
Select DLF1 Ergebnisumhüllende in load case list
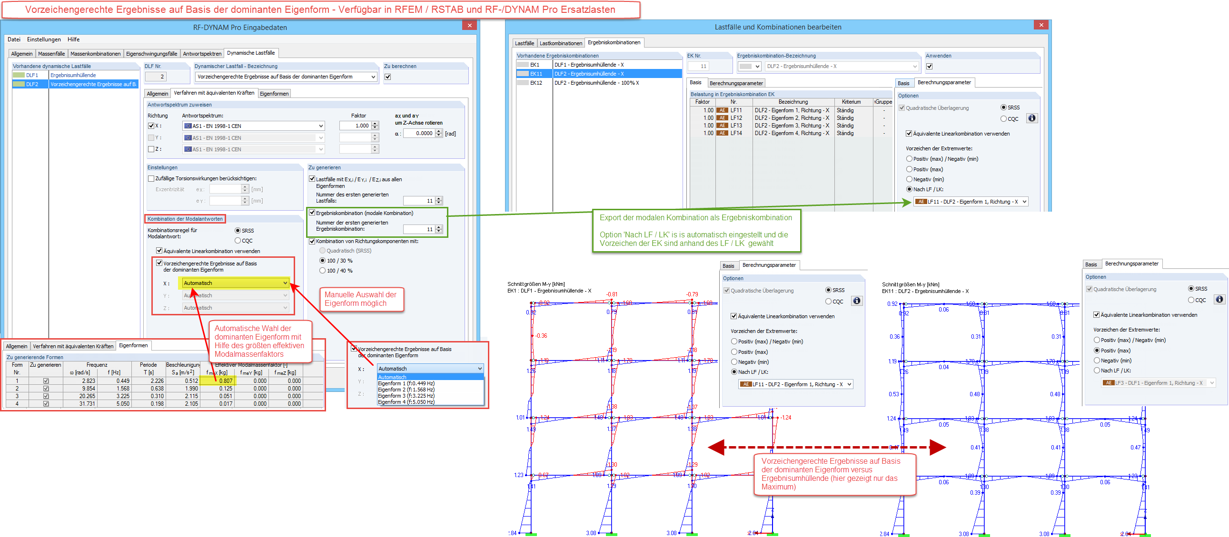pyautogui.click(x=75, y=75)
